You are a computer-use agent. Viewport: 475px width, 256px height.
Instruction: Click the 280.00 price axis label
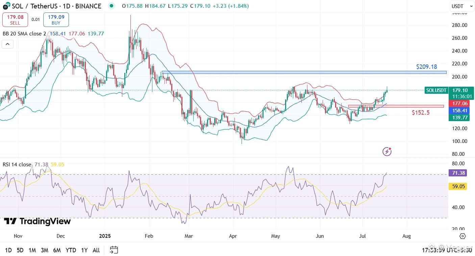point(460,25)
